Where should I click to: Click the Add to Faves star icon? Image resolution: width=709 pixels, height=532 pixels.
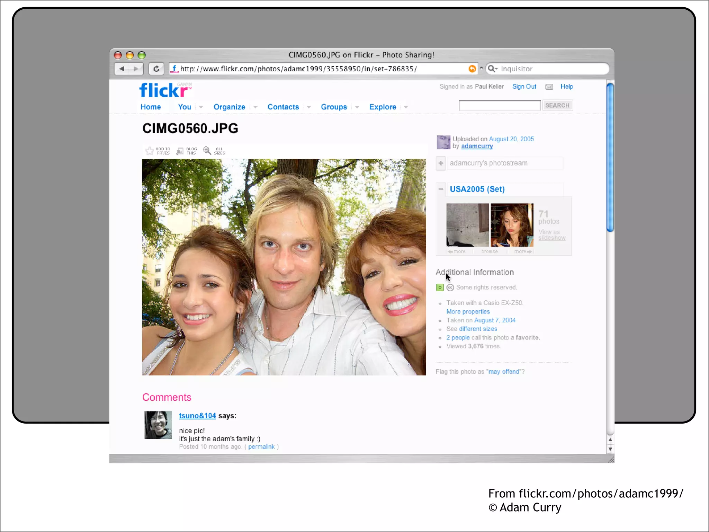[x=150, y=151]
